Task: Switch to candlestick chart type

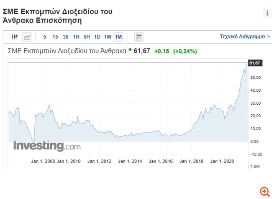Action: (15, 37)
